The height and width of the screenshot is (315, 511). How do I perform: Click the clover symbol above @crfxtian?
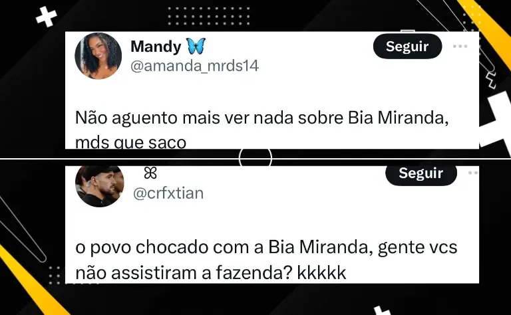tap(150, 173)
